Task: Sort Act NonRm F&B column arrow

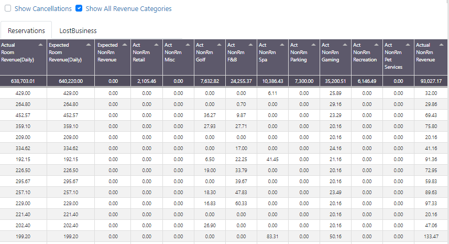Action: coord(251,45)
